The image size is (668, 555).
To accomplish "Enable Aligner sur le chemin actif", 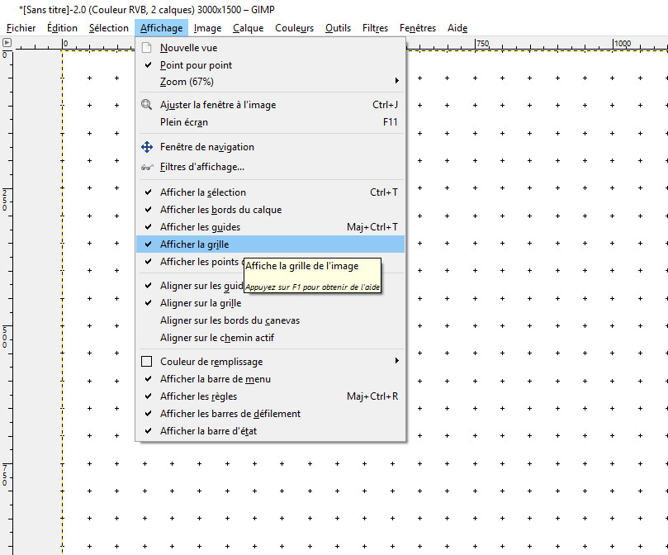I will tap(270, 338).
